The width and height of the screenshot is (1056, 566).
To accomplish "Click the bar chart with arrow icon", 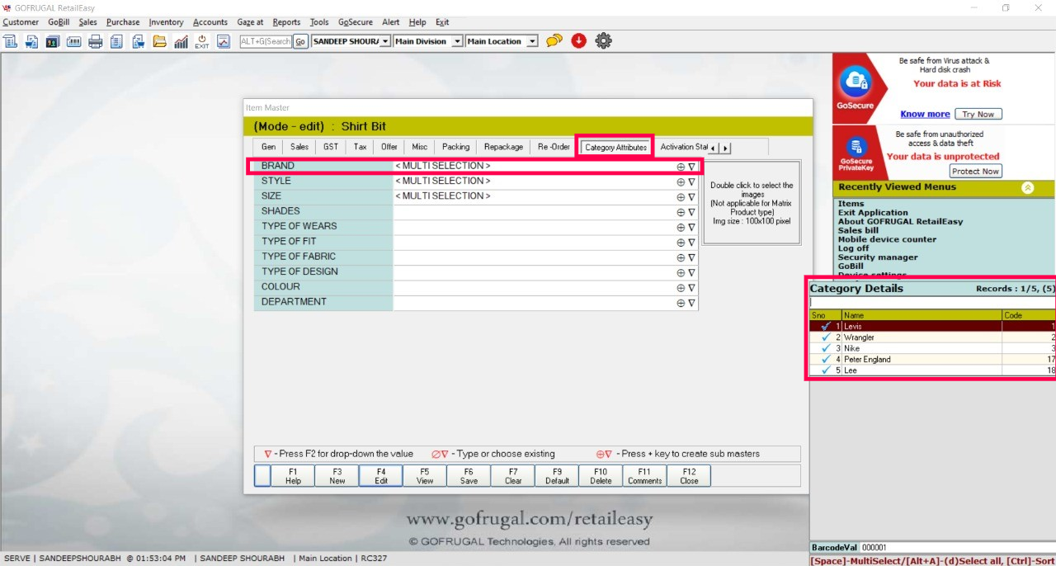I will [x=181, y=41].
